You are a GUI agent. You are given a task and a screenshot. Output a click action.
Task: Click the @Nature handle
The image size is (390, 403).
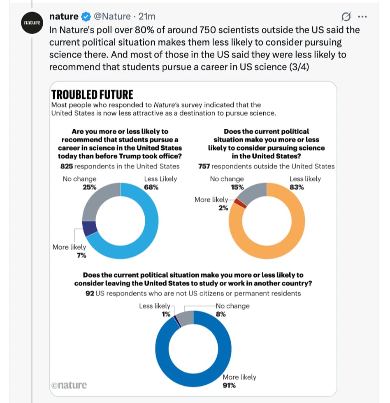click(112, 16)
